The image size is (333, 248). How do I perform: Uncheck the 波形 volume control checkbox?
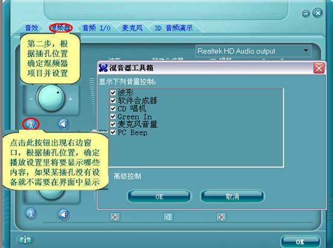[x=113, y=92]
